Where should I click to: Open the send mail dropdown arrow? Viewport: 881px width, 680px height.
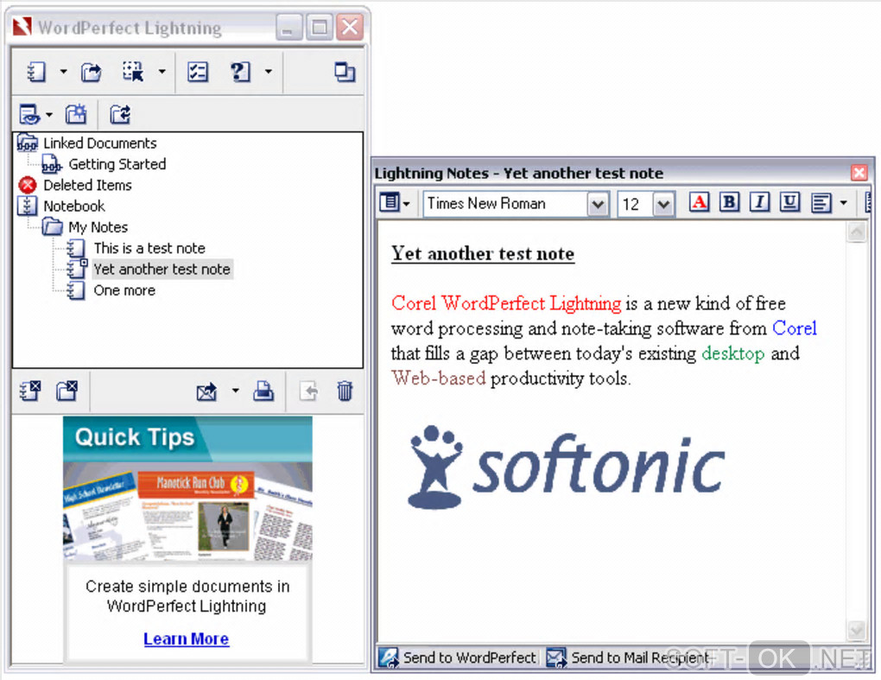pyautogui.click(x=236, y=391)
